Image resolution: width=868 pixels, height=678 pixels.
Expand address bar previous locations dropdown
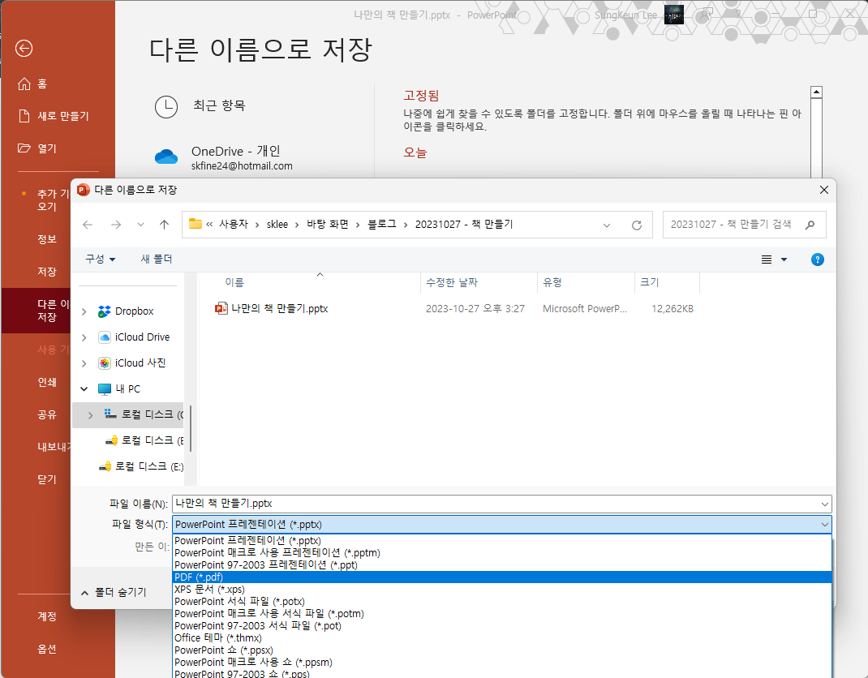coord(607,225)
